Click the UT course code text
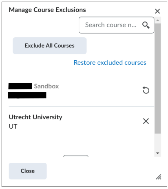The image size is (168, 189). tap(13, 126)
